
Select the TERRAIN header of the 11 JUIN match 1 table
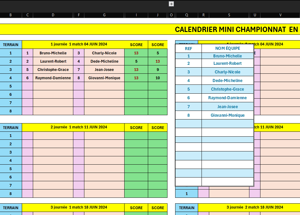click(x=11, y=128)
